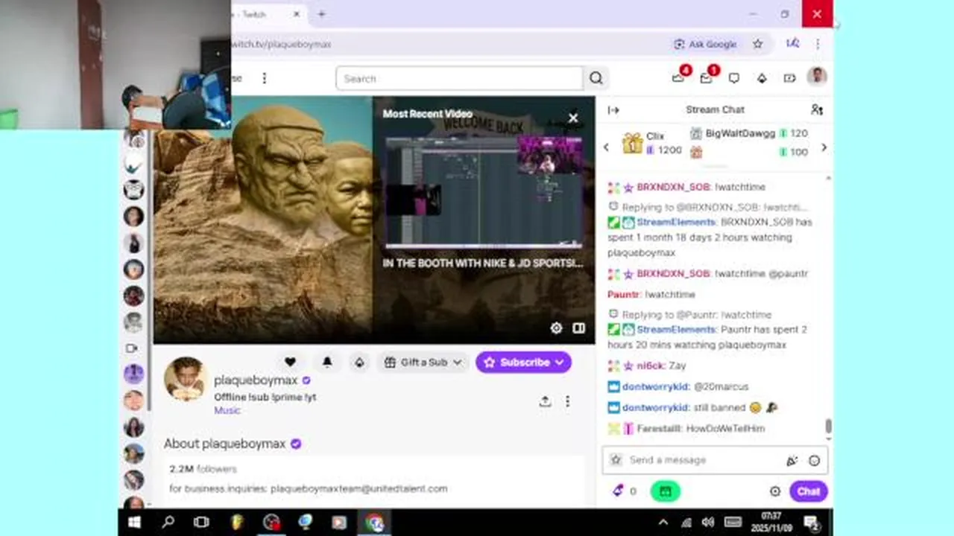
Task: Click the heart follow button
Action: [x=291, y=362]
